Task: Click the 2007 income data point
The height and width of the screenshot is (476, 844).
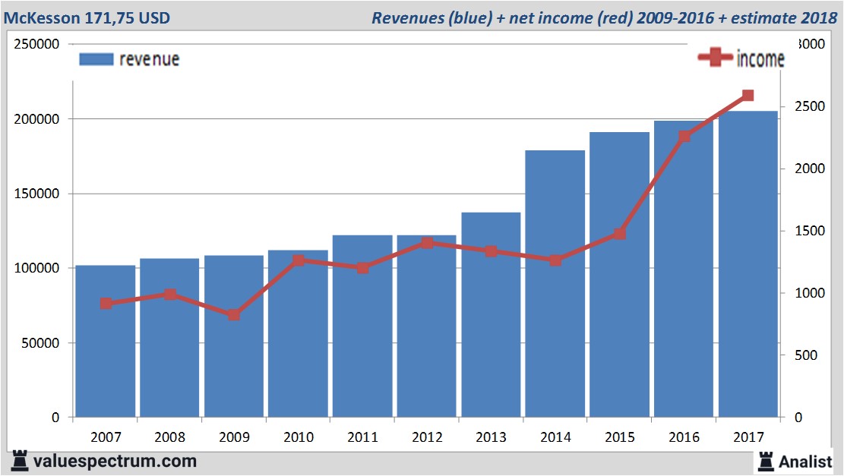Action: pyautogui.click(x=106, y=304)
